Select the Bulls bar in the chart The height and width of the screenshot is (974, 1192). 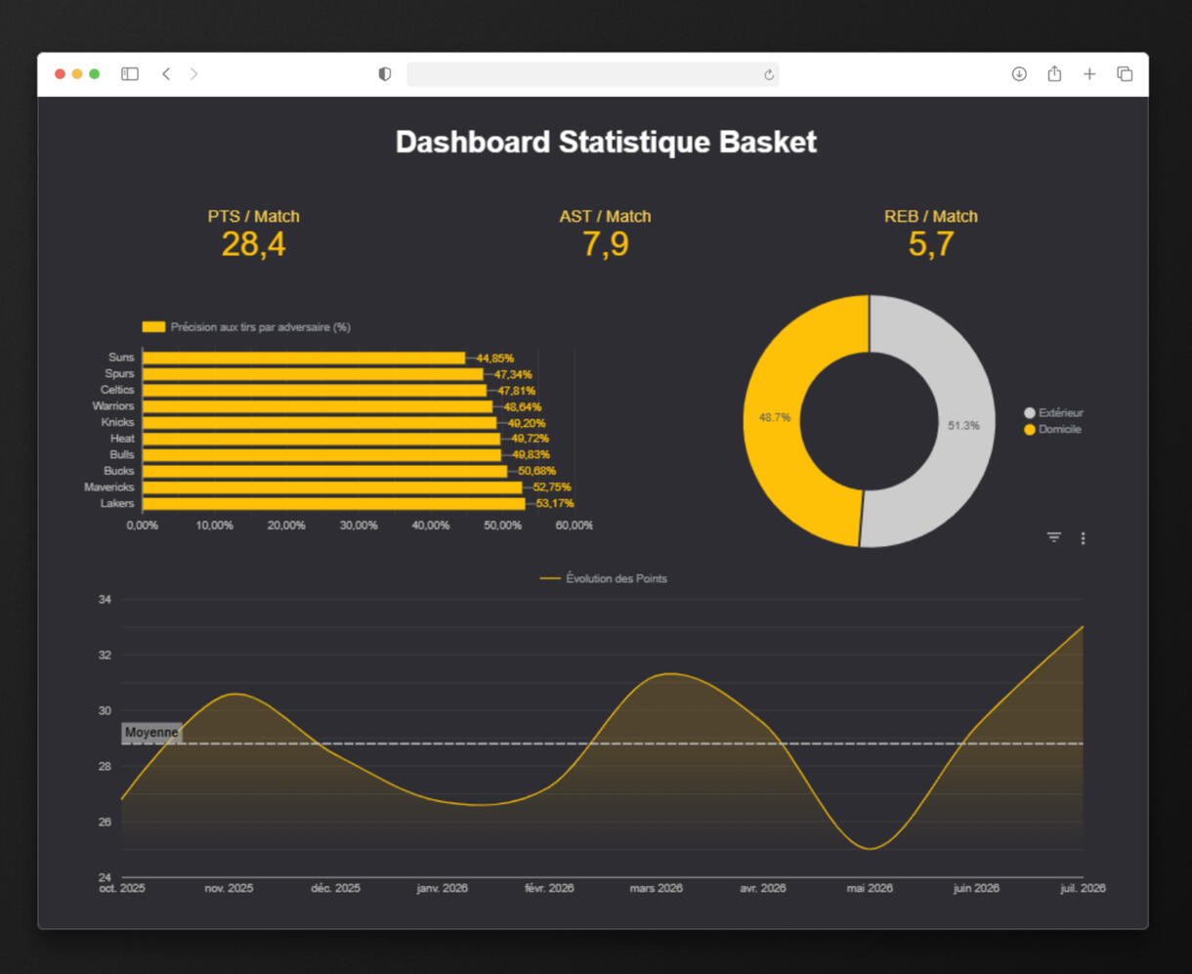tap(321, 455)
